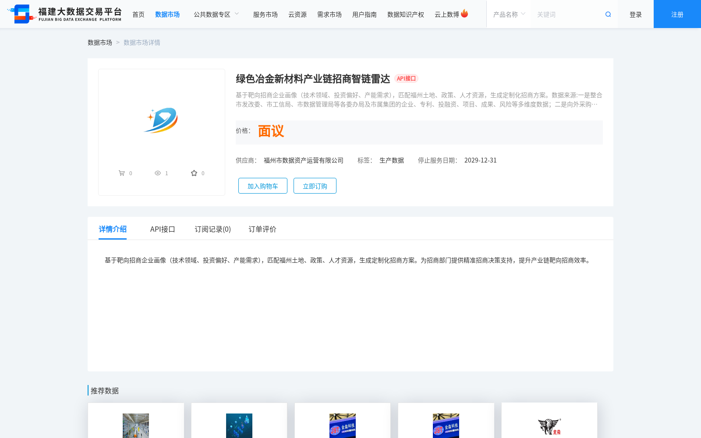The height and width of the screenshot is (438, 701).
Task: Click 数据市场详情 breadcrumb text
Action: (x=142, y=42)
